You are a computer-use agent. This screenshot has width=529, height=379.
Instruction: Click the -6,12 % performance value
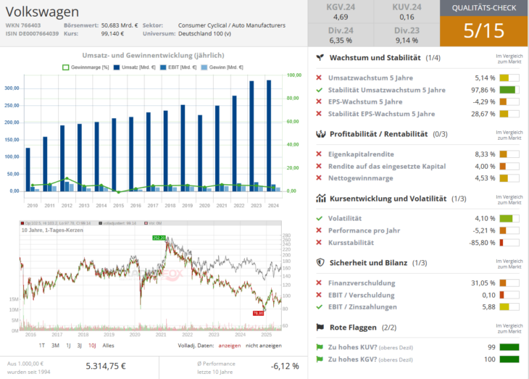point(285,366)
